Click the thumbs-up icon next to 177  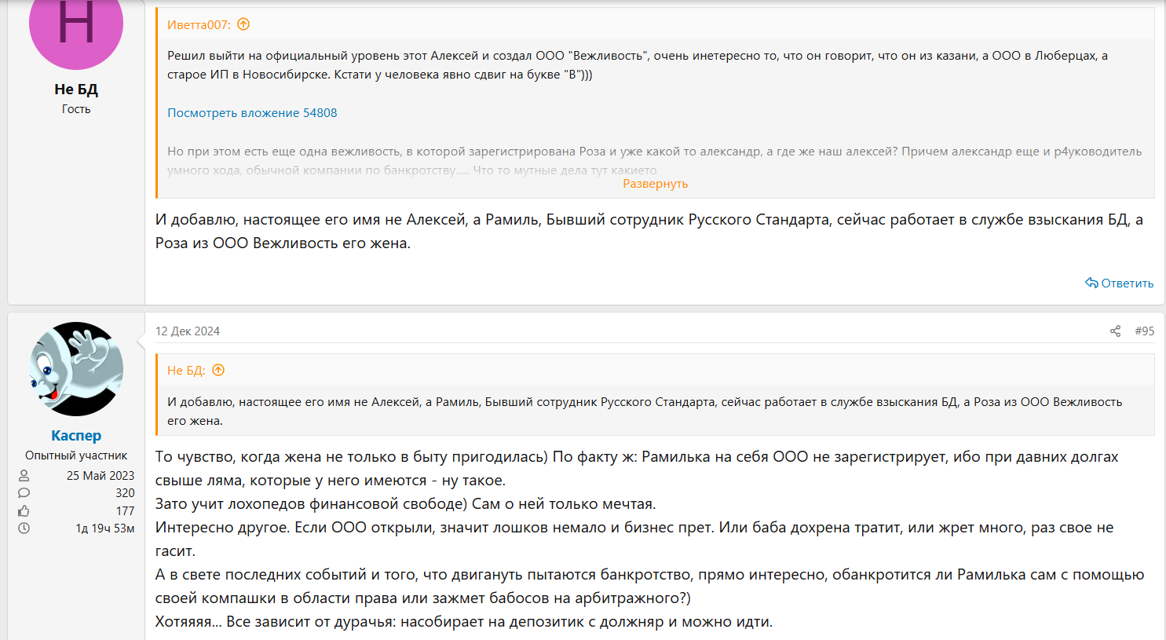24,511
